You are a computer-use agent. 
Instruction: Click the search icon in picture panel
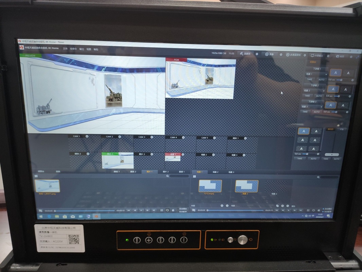167,176
